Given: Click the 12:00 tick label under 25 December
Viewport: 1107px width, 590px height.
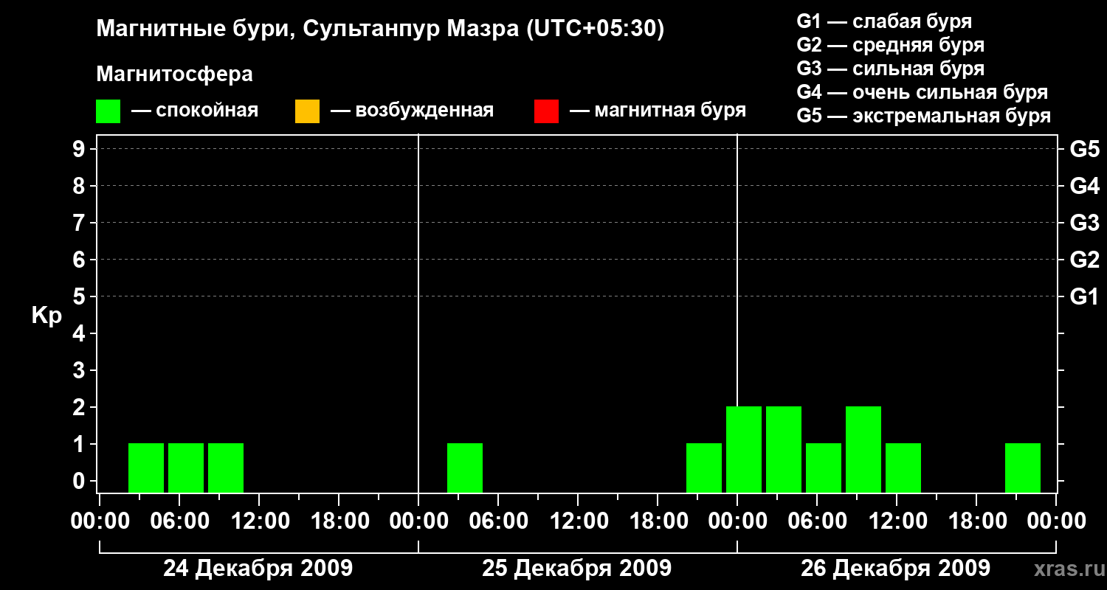Looking at the screenshot, I should point(578,521).
